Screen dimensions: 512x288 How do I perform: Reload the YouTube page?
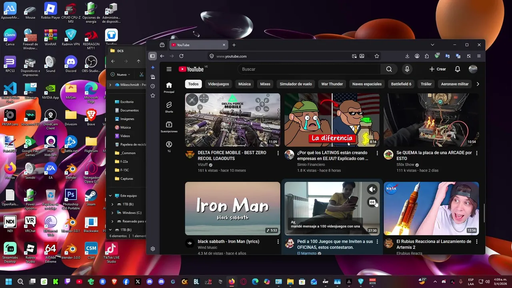[x=181, y=56]
